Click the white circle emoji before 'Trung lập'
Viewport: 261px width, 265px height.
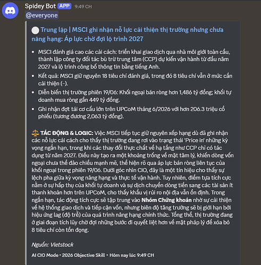35,30
